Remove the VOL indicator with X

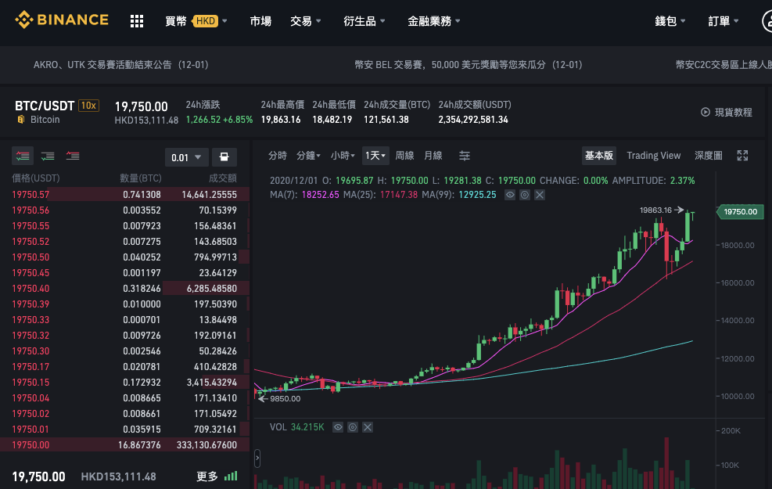click(368, 427)
